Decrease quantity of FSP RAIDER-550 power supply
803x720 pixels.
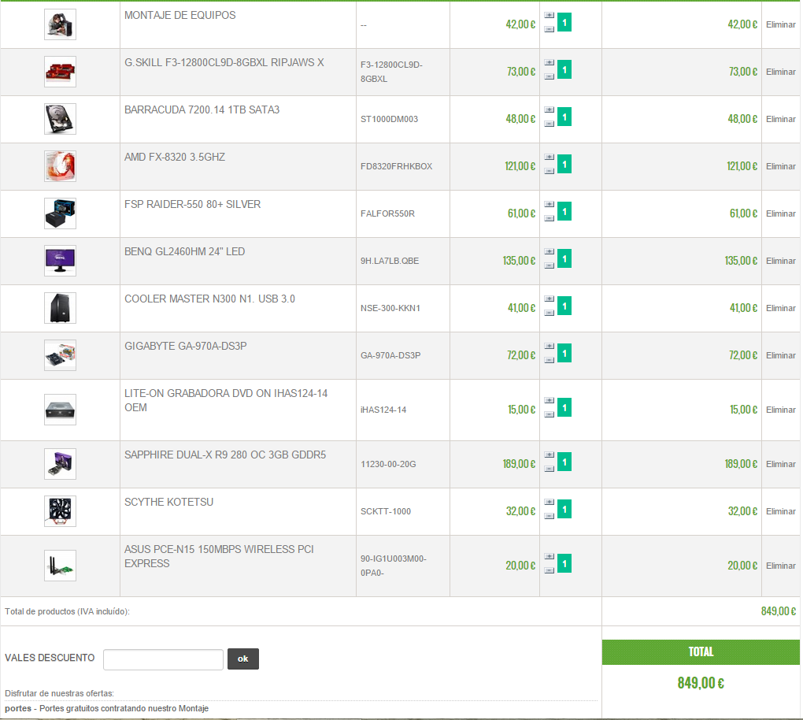[x=549, y=217]
